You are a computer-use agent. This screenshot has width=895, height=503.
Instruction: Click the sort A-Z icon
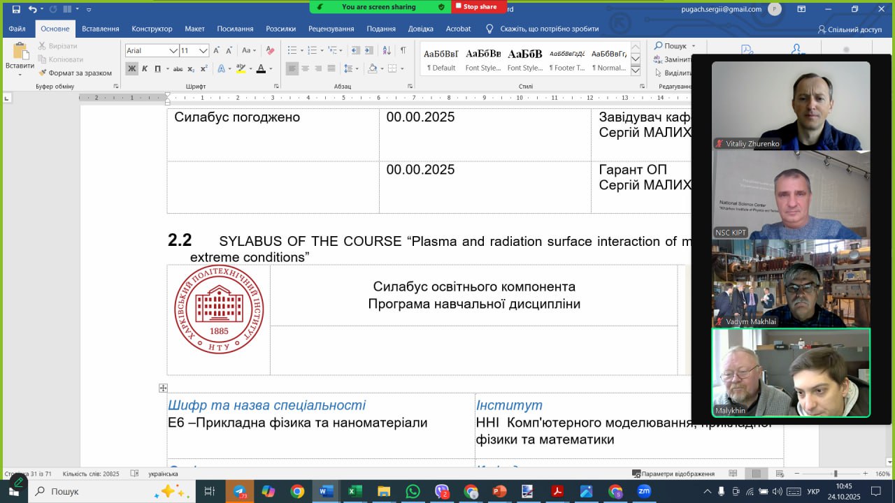387,50
